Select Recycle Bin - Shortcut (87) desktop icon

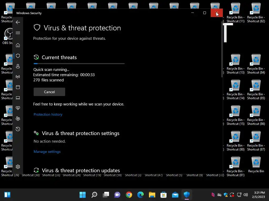coord(256,141)
